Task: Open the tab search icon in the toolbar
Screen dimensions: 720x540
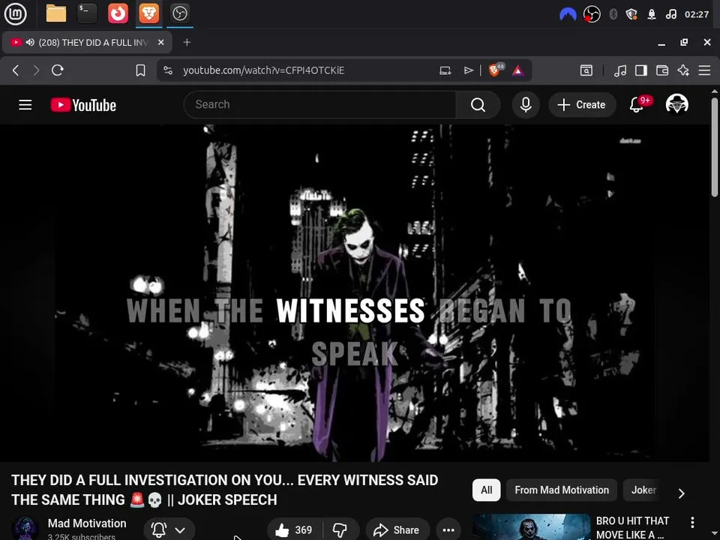Action: [x=586, y=70]
